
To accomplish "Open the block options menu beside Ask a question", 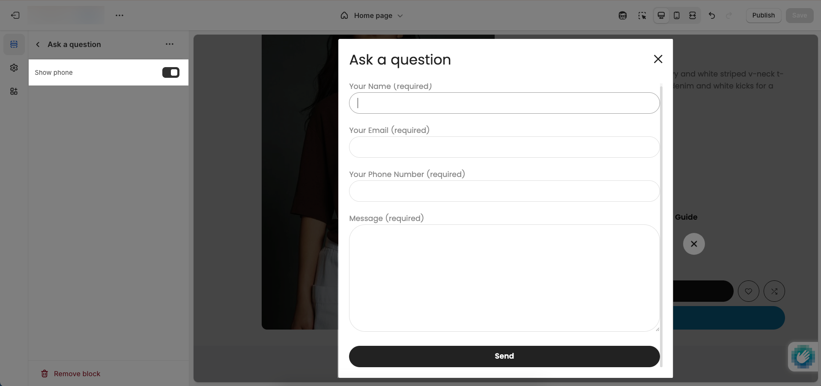I will click(170, 44).
